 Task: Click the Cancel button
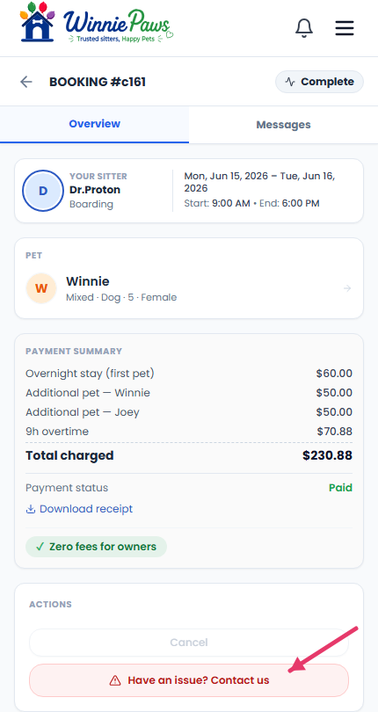[189, 643]
